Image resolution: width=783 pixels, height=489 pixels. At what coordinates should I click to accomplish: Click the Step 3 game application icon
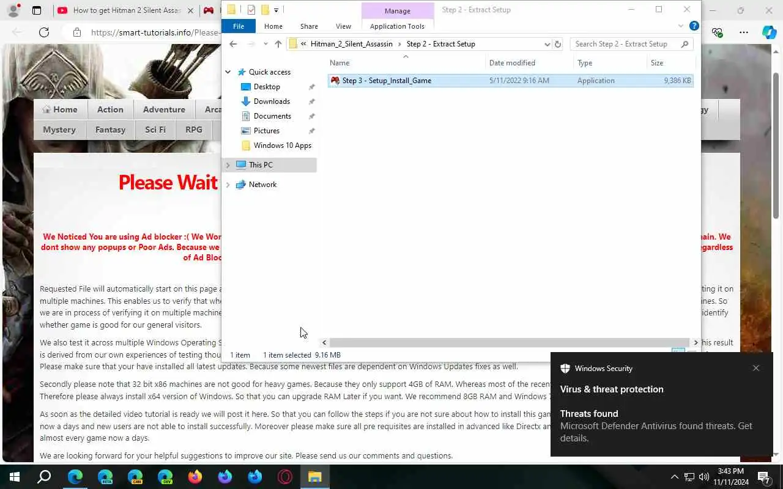(x=335, y=81)
